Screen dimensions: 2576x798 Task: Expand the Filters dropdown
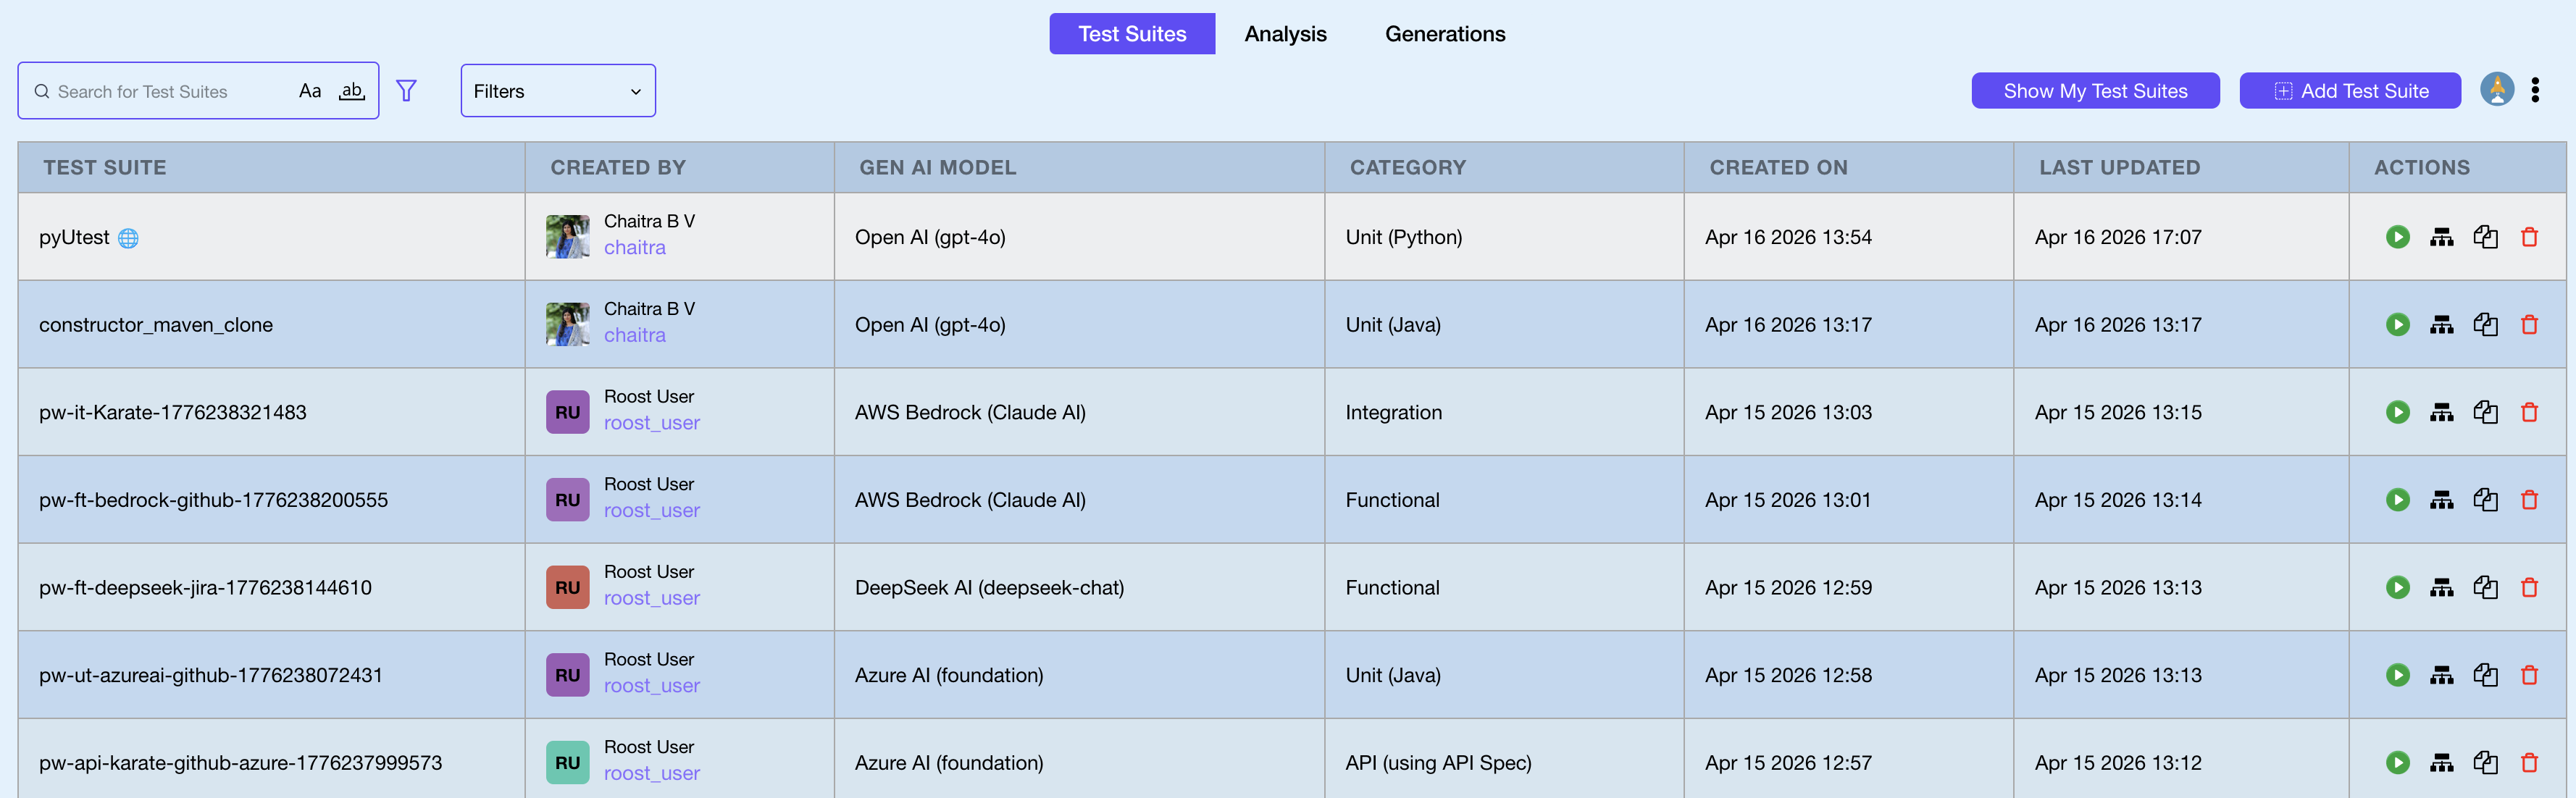(x=558, y=91)
